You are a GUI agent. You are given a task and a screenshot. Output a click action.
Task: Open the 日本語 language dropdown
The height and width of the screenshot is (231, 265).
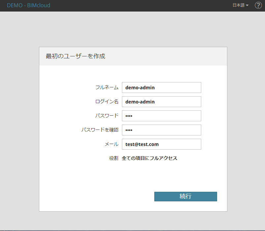[x=241, y=5]
